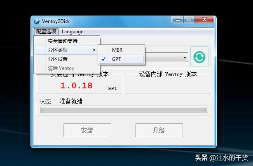Click the Ventoy2Disk title bar app icon
This screenshot has width=253, height=166.
pyautogui.click(x=37, y=21)
